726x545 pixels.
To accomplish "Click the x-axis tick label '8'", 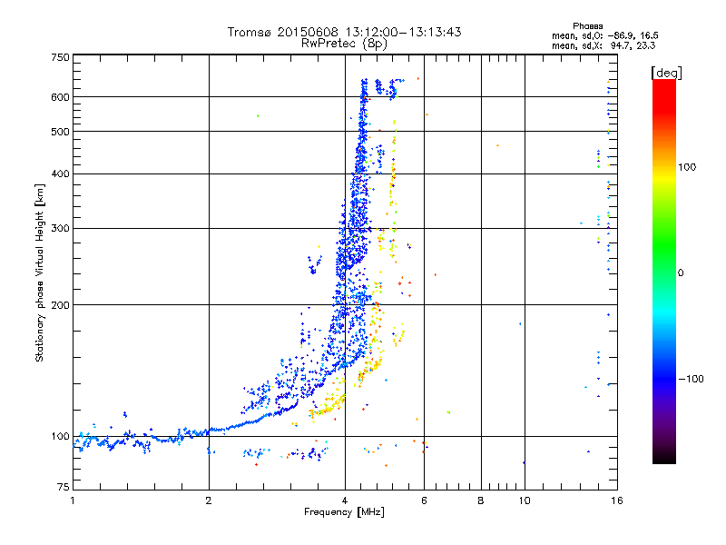I will pyautogui.click(x=481, y=500).
